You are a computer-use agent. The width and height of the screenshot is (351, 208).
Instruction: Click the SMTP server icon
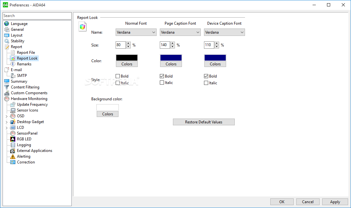tap(13, 76)
